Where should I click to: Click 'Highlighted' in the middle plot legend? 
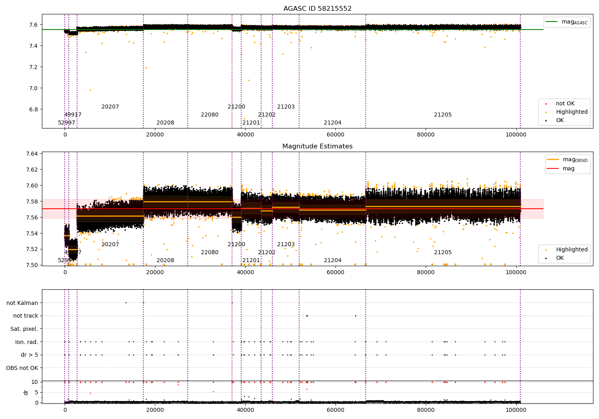click(571, 250)
